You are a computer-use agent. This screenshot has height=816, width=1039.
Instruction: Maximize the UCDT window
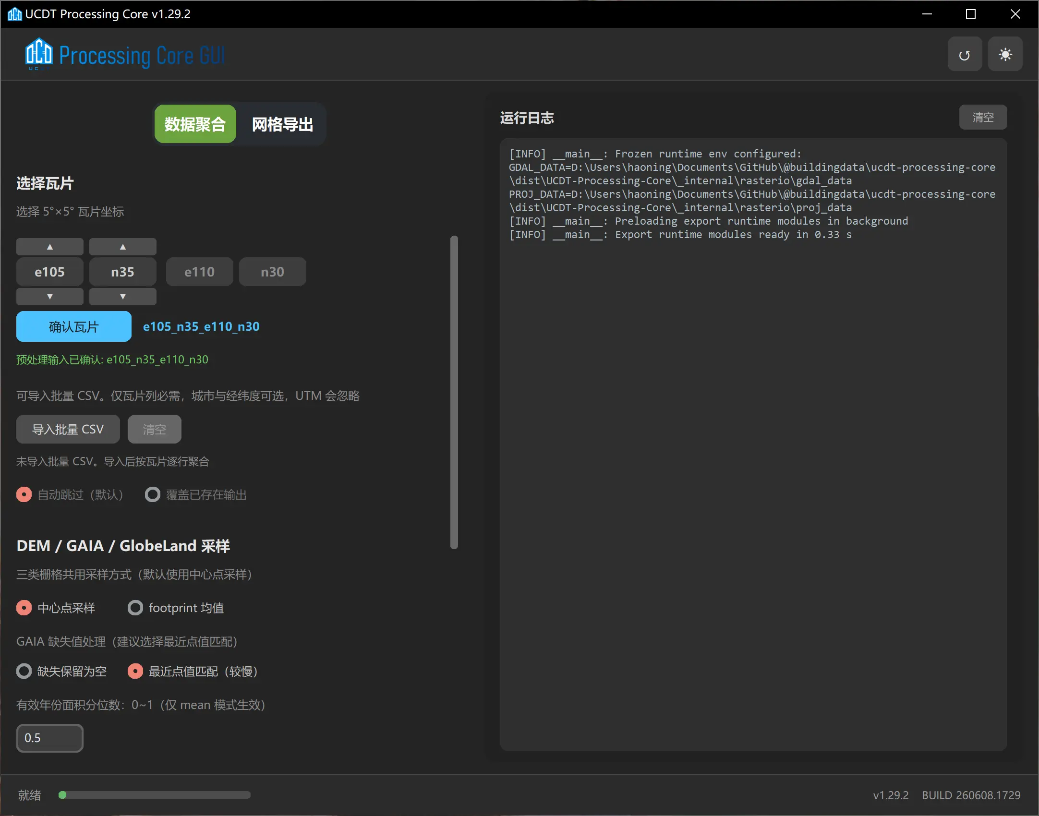tap(971, 14)
